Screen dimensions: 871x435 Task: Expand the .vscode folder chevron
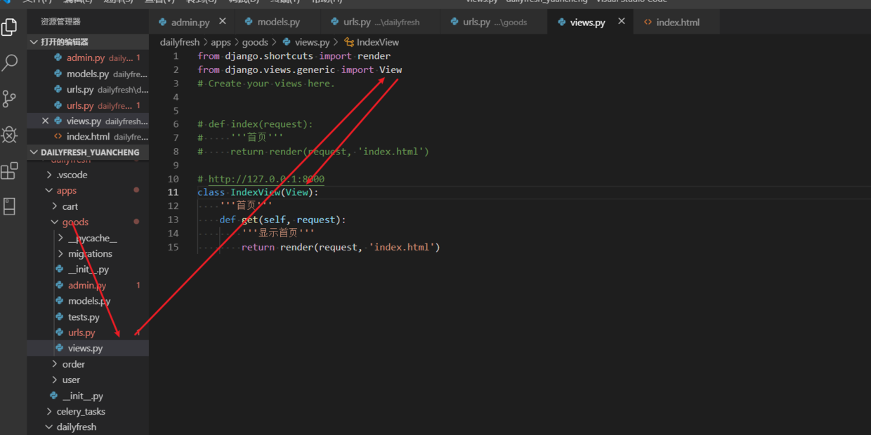coord(49,175)
